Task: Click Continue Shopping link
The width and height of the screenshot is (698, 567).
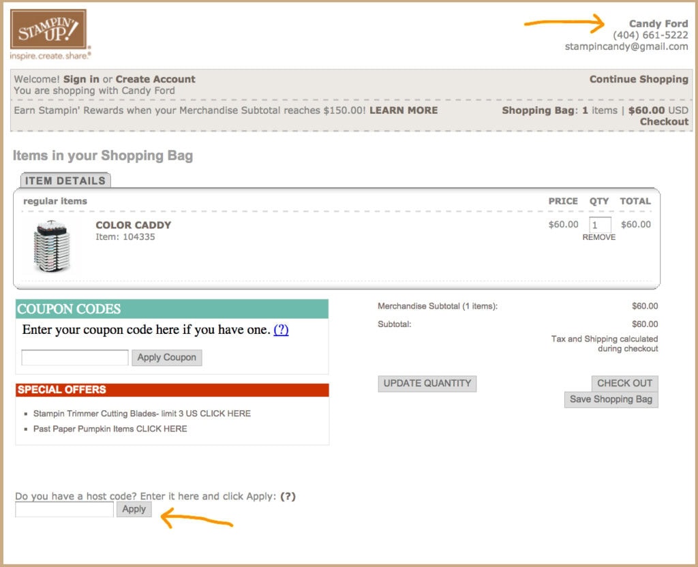Action: [x=638, y=79]
